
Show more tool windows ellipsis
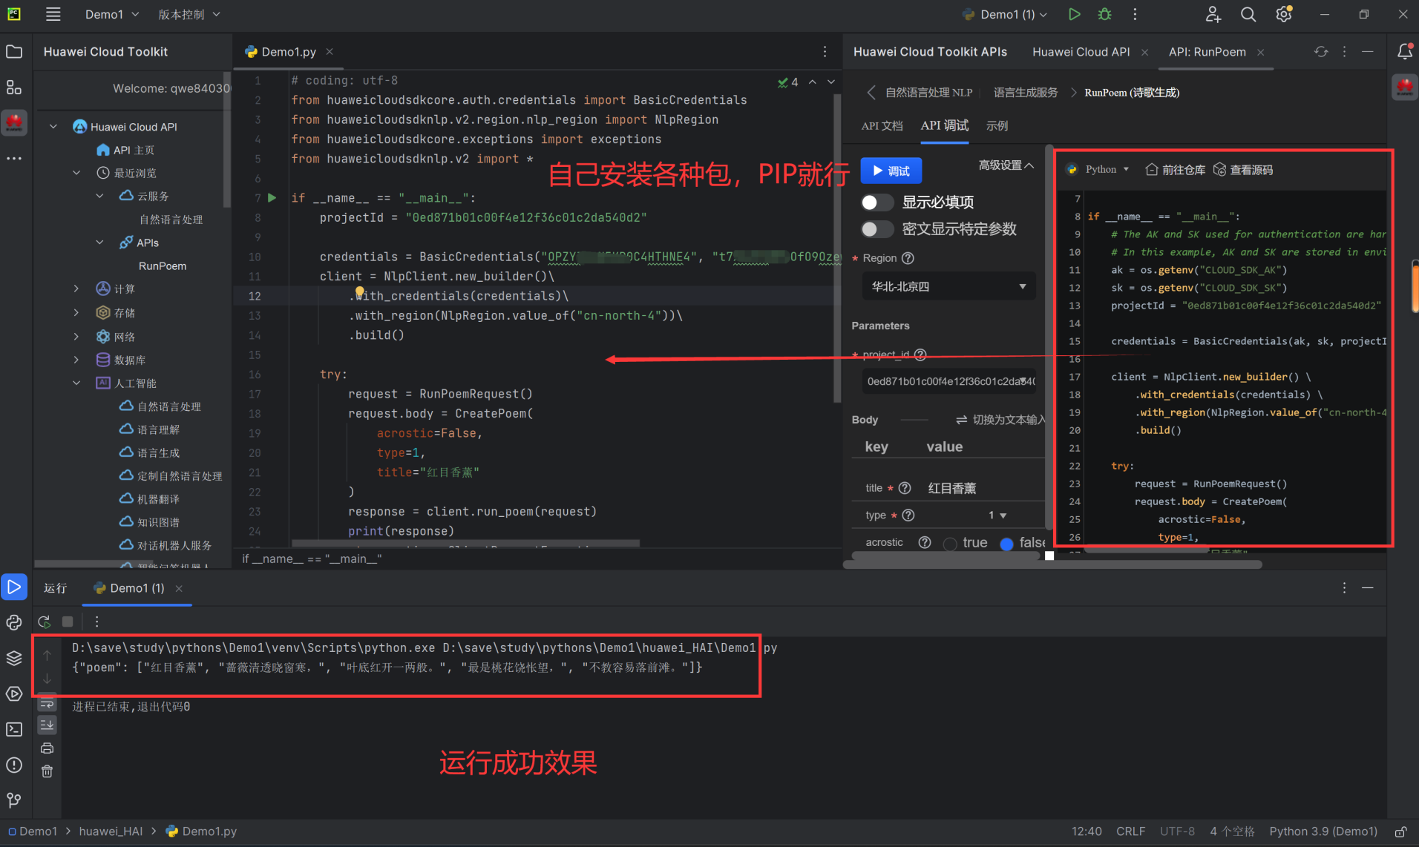tap(14, 158)
